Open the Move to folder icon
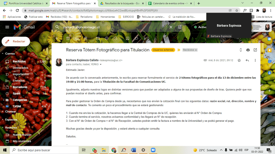Viewport: 275px width, 154px height. tap(127, 38)
